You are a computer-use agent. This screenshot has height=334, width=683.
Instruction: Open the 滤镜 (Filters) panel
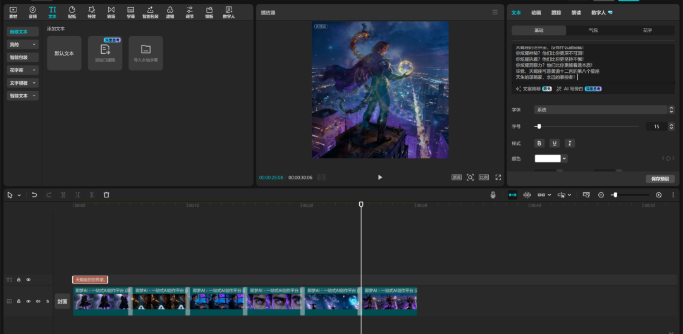coord(169,11)
